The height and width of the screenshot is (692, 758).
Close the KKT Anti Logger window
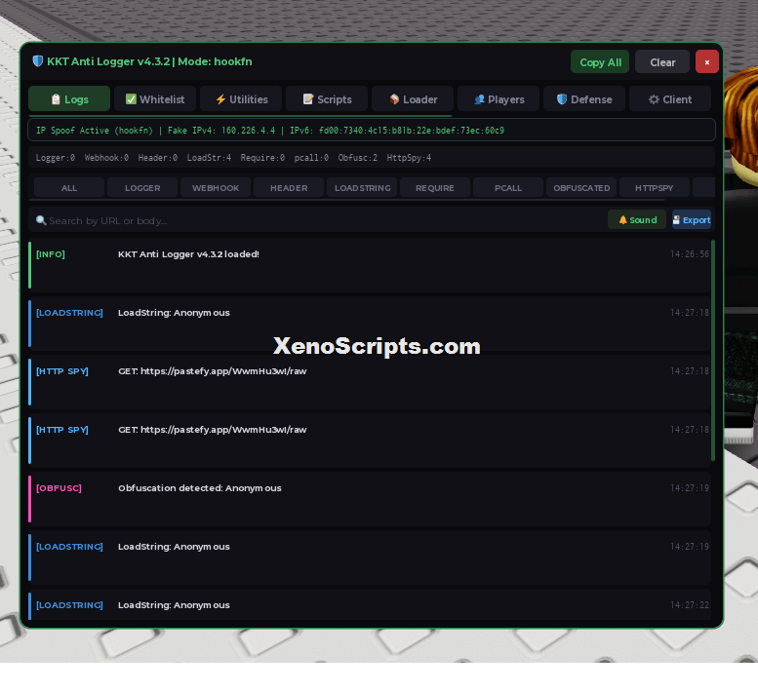coord(706,62)
